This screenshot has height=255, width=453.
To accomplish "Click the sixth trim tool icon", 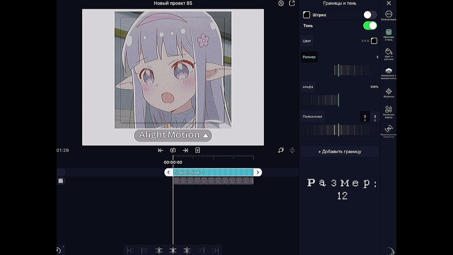I will (201, 250).
